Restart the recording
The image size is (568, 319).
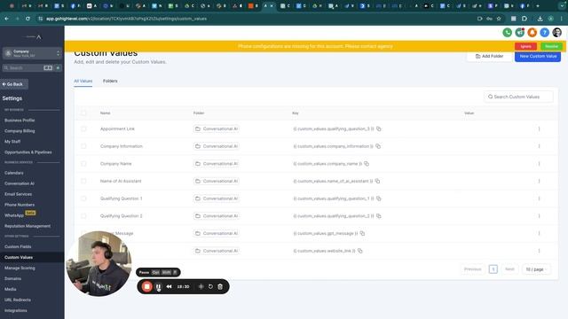[x=210, y=286]
